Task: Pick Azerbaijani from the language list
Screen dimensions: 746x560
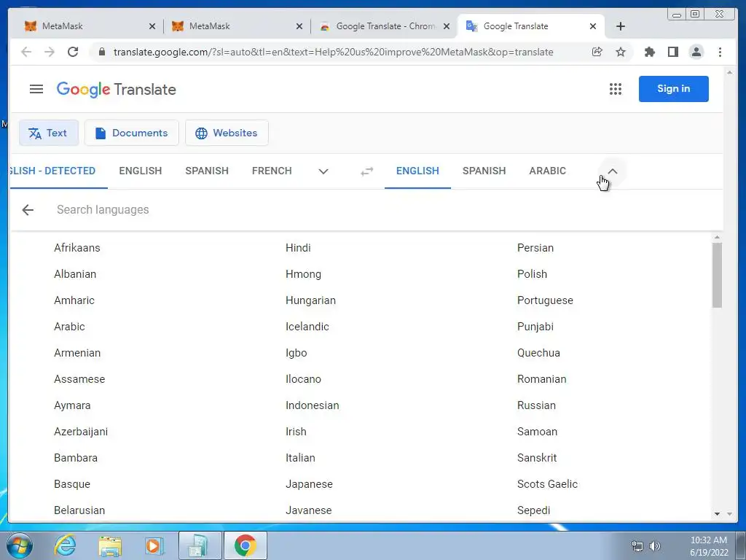Action: coord(81,432)
